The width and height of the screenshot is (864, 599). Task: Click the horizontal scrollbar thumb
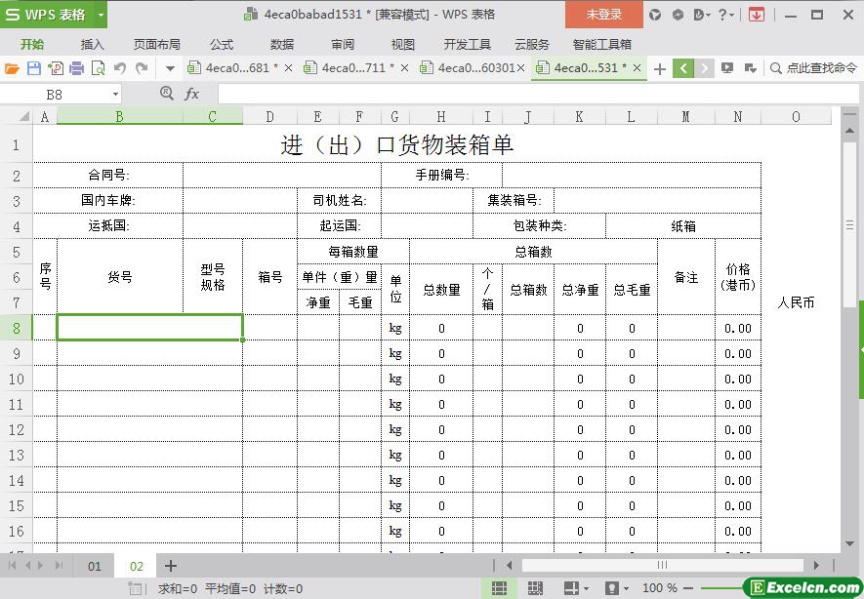(662, 566)
